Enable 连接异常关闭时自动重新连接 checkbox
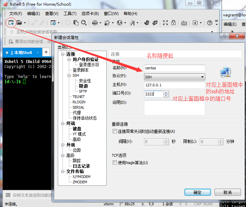This screenshot has height=207, width=246. click(x=115, y=131)
